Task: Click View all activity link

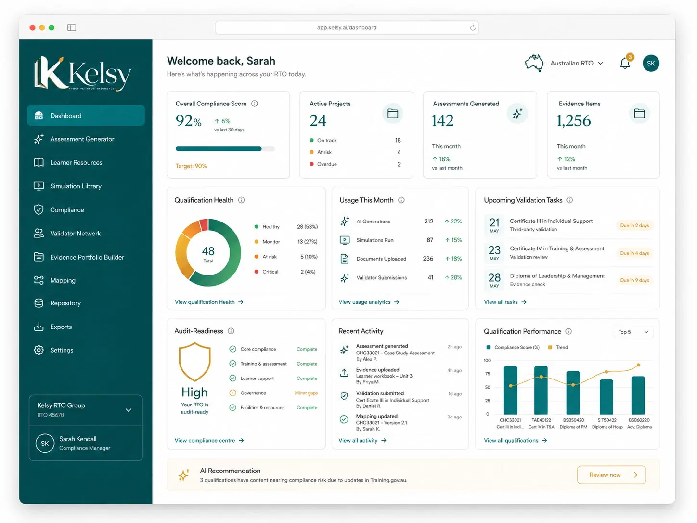Action: (362, 440)
